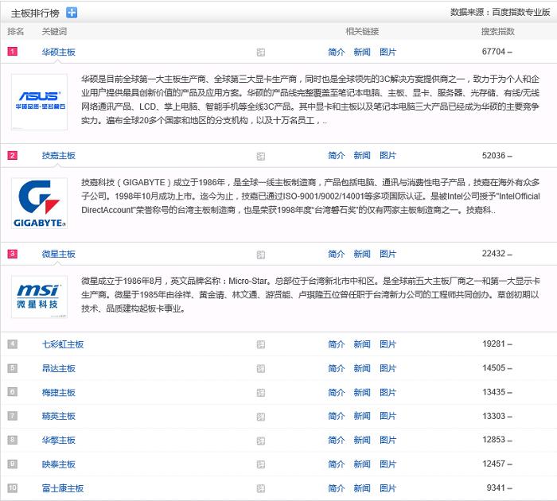Click the search index value 9341
Viewport: 557px width, 501px height.
[496, 487]
